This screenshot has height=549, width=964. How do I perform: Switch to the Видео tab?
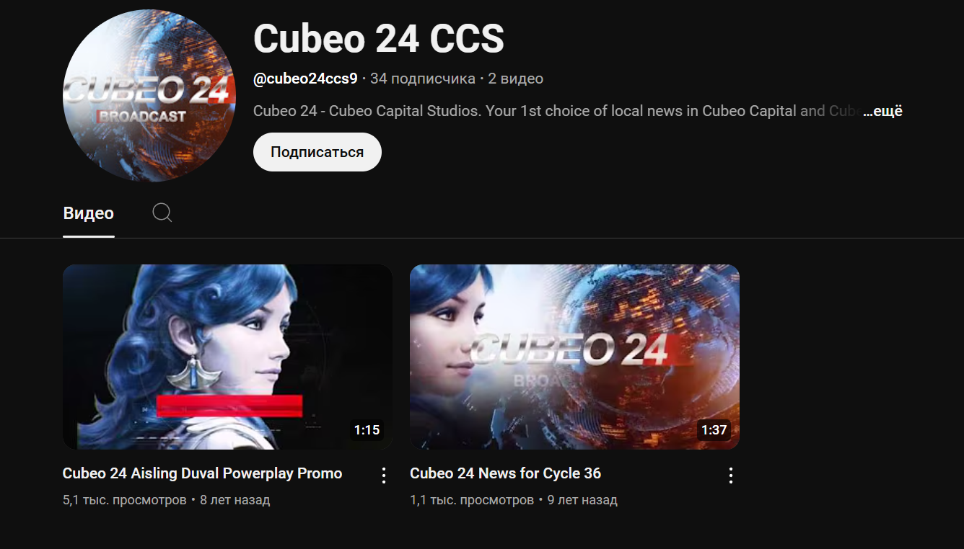[89, 213]
